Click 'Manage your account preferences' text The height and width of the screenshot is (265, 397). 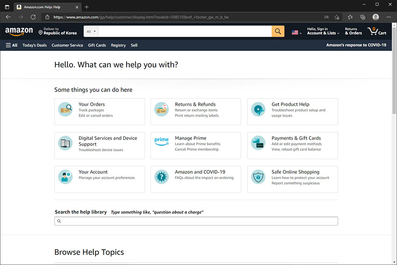click(107, 178)
